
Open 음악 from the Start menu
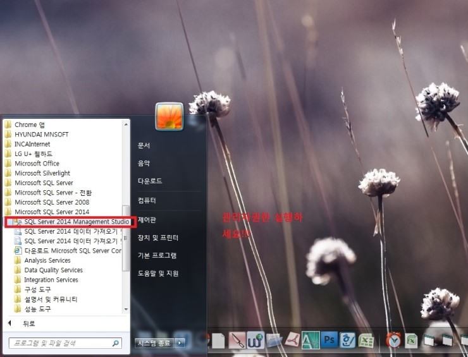144,163
